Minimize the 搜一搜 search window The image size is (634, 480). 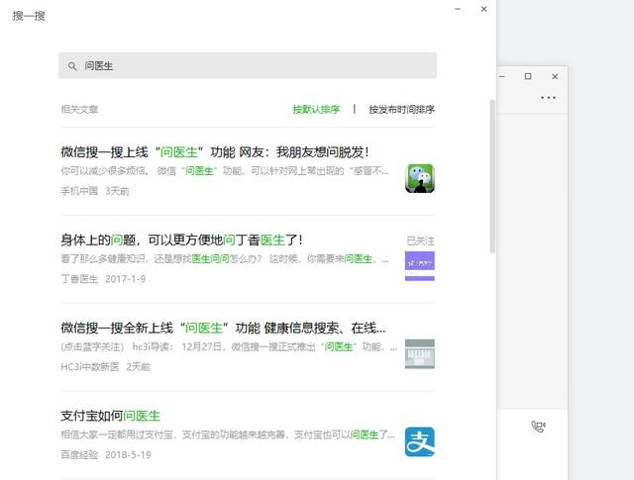[x=457, y=9]
